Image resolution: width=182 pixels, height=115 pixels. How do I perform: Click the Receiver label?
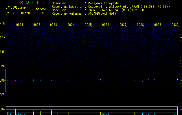(59, 10)
